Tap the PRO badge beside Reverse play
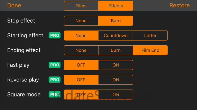 click(55, 80)
